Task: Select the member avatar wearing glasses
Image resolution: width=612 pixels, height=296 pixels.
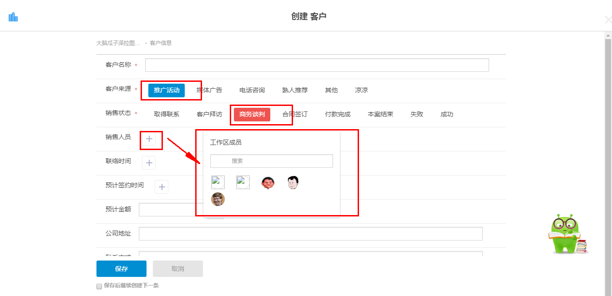Action: pos(218,199)
